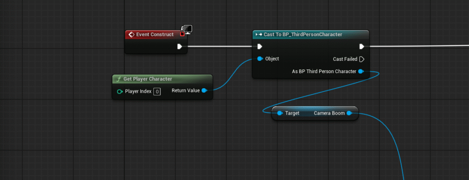The image size is (469, 180).
Task: Click the 'Object' label on Cast node
Action: click(x=272, y=58)
